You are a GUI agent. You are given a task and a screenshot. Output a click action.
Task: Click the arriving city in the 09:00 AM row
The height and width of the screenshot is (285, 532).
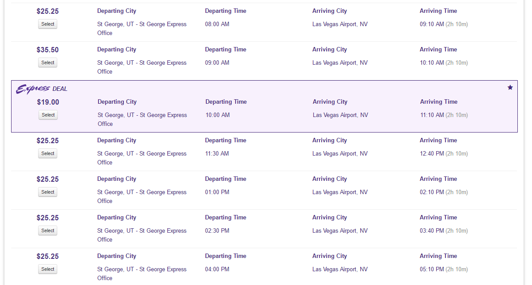point(340,63)
